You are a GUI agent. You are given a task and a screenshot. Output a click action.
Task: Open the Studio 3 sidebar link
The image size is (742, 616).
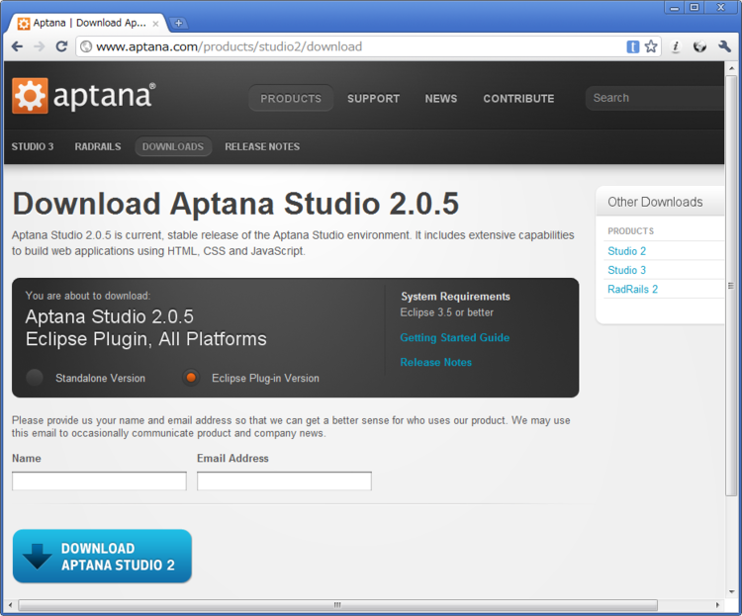click(626, 270)
